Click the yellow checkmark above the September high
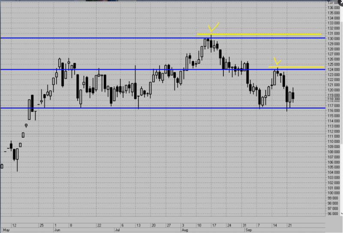343x233 pixels. (277, 61)
